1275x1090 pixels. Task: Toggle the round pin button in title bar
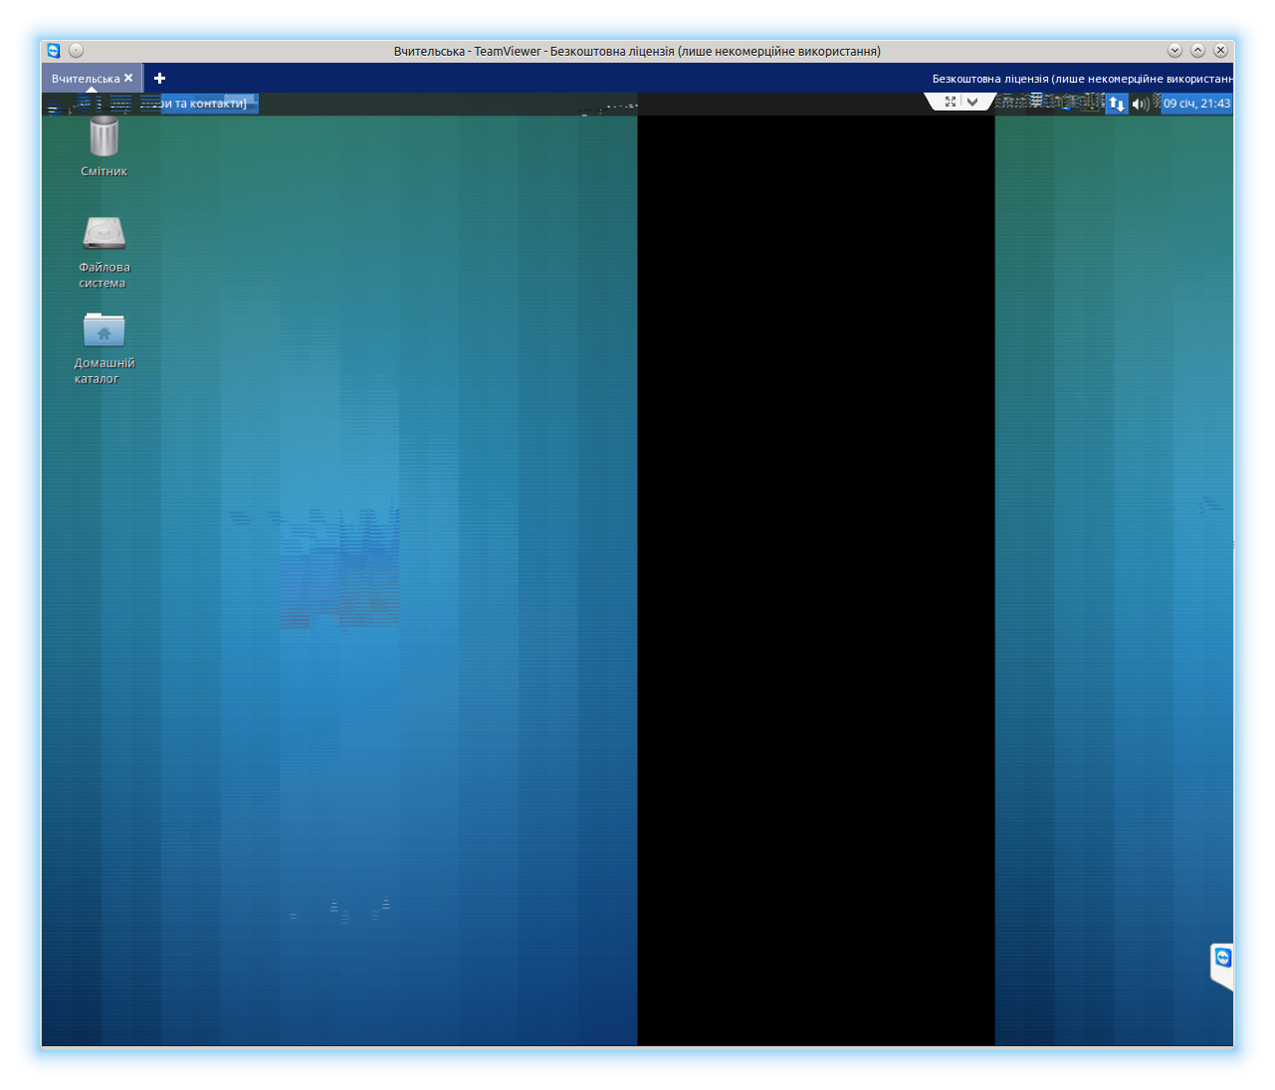pos(77,51)
